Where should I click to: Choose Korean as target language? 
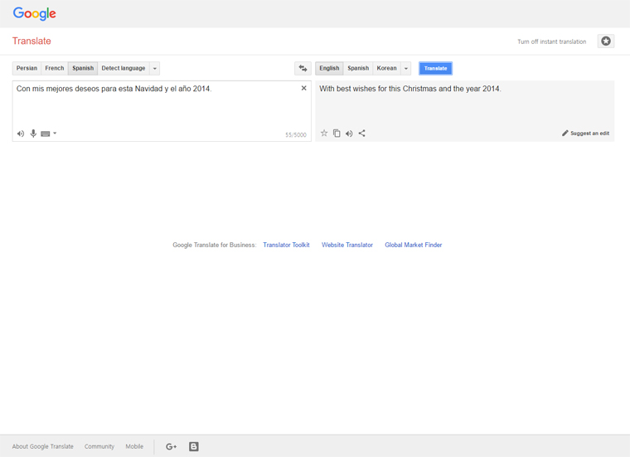click(386, 68)
